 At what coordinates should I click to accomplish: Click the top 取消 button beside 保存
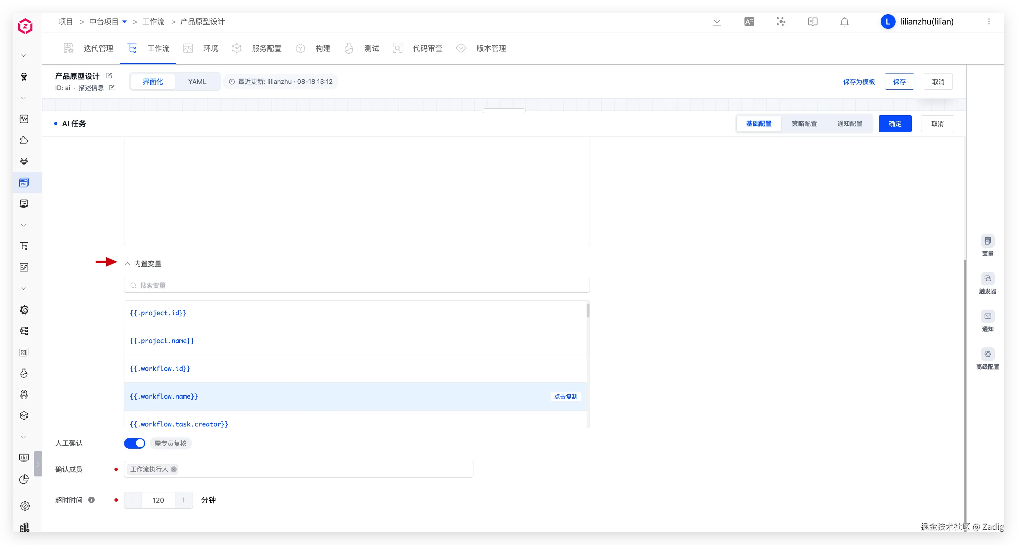tap(938, 82)
